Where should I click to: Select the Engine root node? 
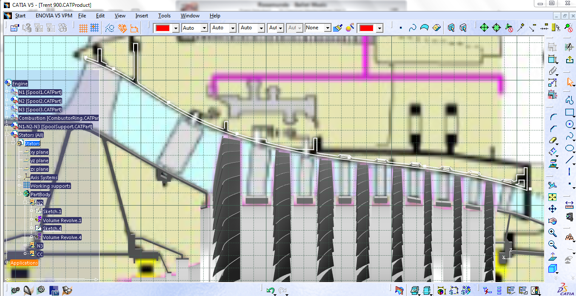pos(20,84)
